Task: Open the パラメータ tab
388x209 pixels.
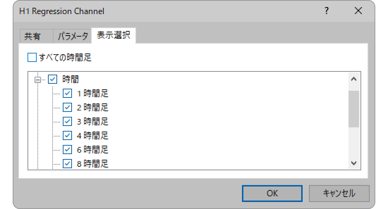Action: tap(73, 36)
